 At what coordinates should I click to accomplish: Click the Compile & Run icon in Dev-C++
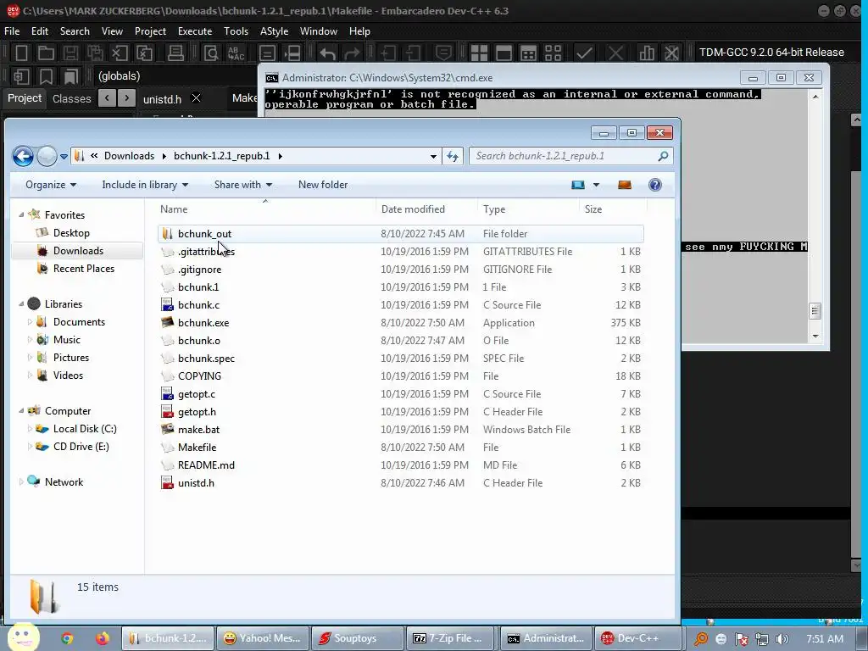[x=528, y=53]
